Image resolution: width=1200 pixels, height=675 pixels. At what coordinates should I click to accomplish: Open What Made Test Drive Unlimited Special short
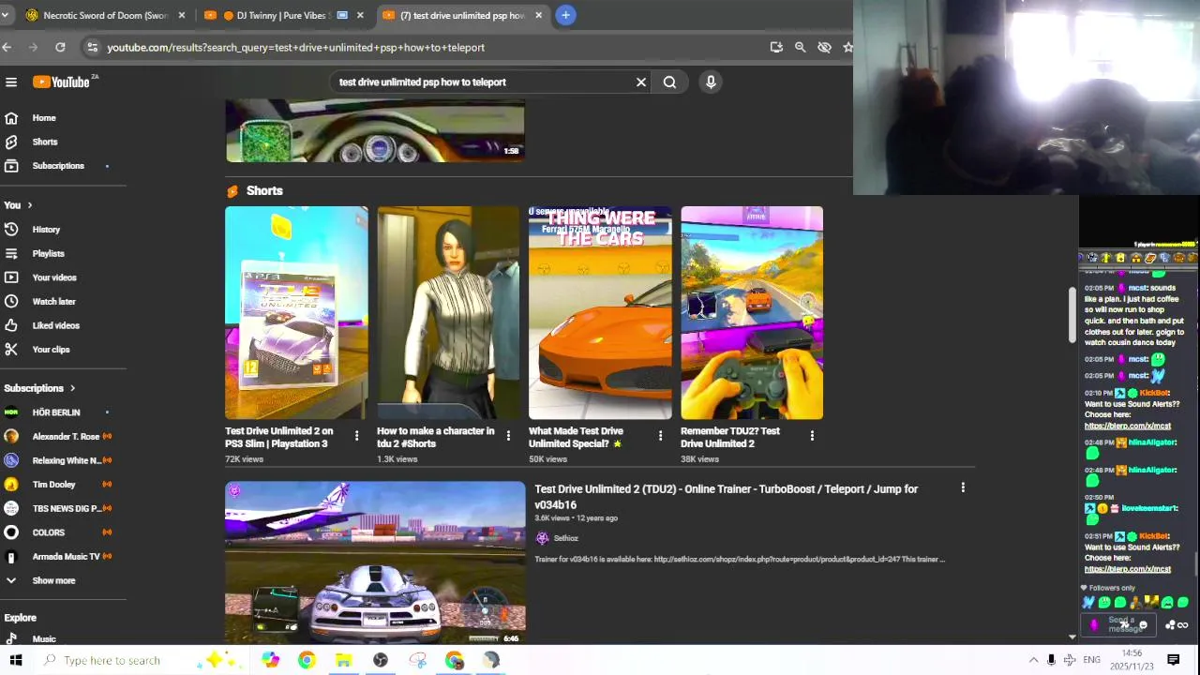tap(600, 313)
